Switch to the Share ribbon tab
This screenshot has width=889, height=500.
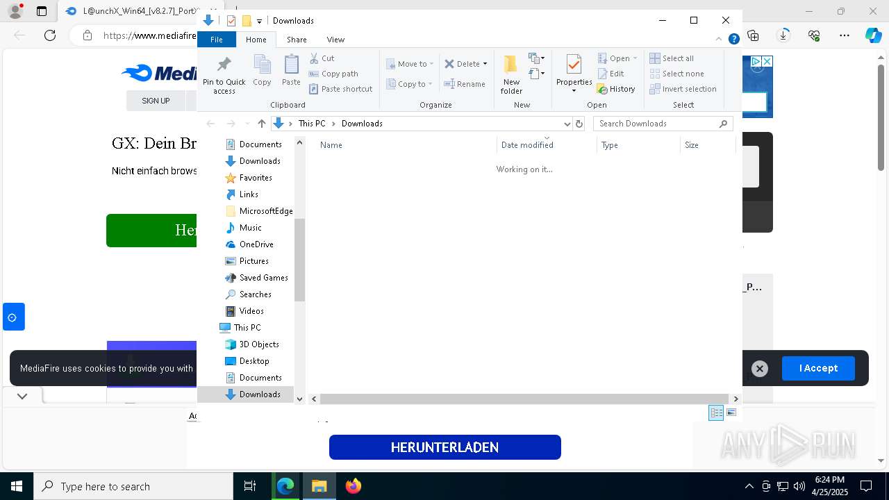(297, 40)
